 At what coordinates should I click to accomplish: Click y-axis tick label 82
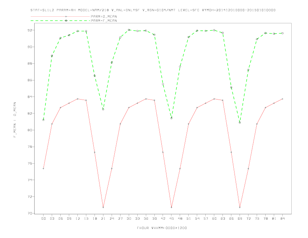pos(30,114)
